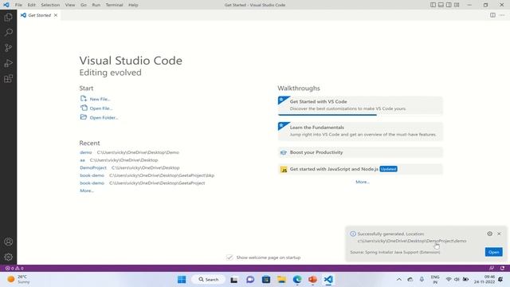The width and height of the screenshot is (510, 287).
Task: Open the Run menu
Action: tap(96, 5)
